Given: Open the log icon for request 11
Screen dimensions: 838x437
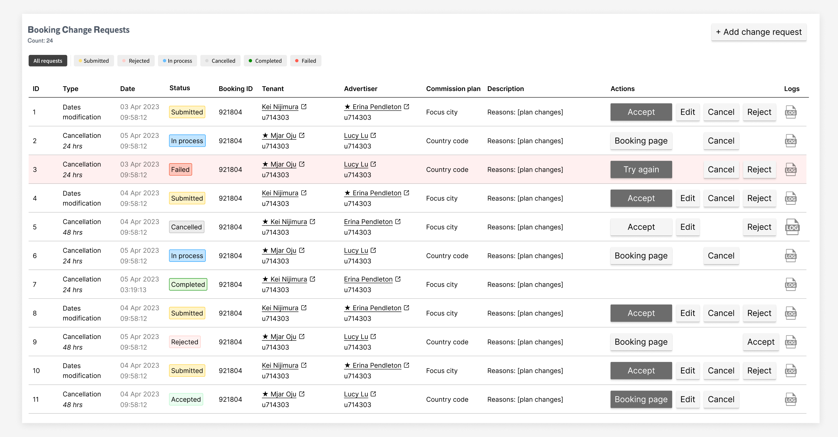Looking at the screenshot, I should click(791, 399).
